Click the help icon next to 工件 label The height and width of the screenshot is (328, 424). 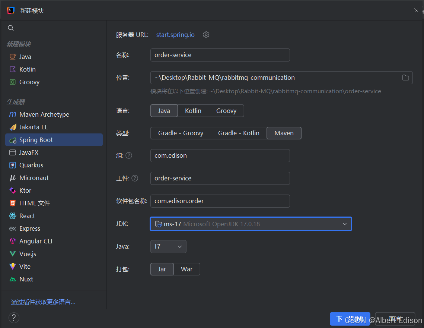pos(135,178)
